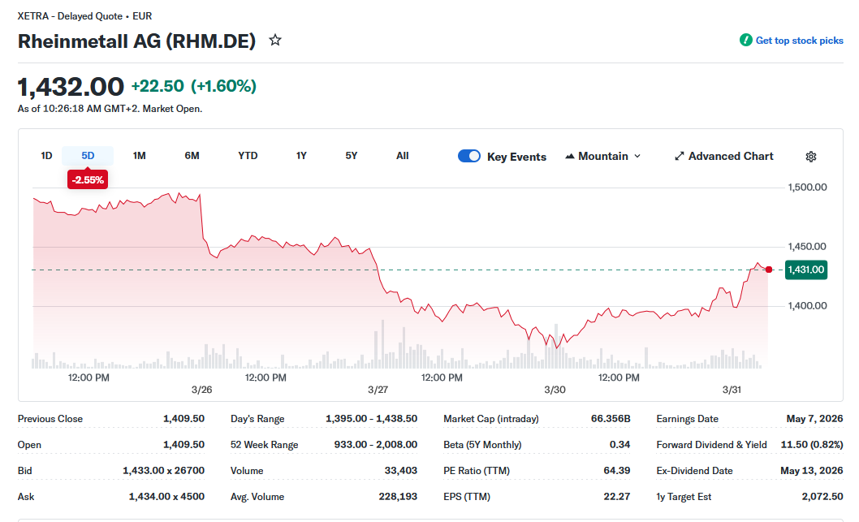Add RHM.DE to watchlist with star icon

pyautogui.click(x=275, y=40)
